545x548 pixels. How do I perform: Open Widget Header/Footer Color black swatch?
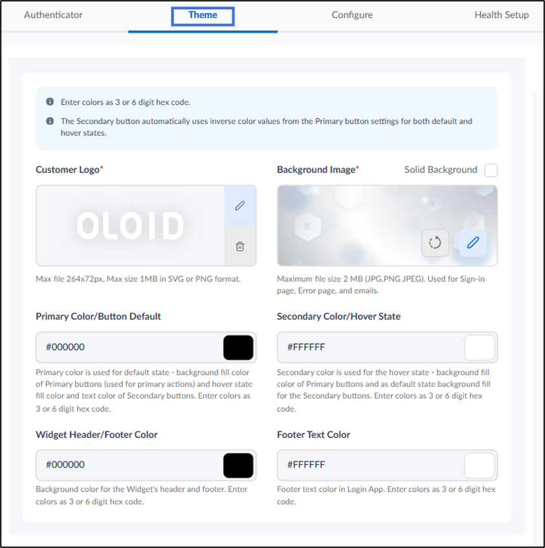tap(238, 465)
